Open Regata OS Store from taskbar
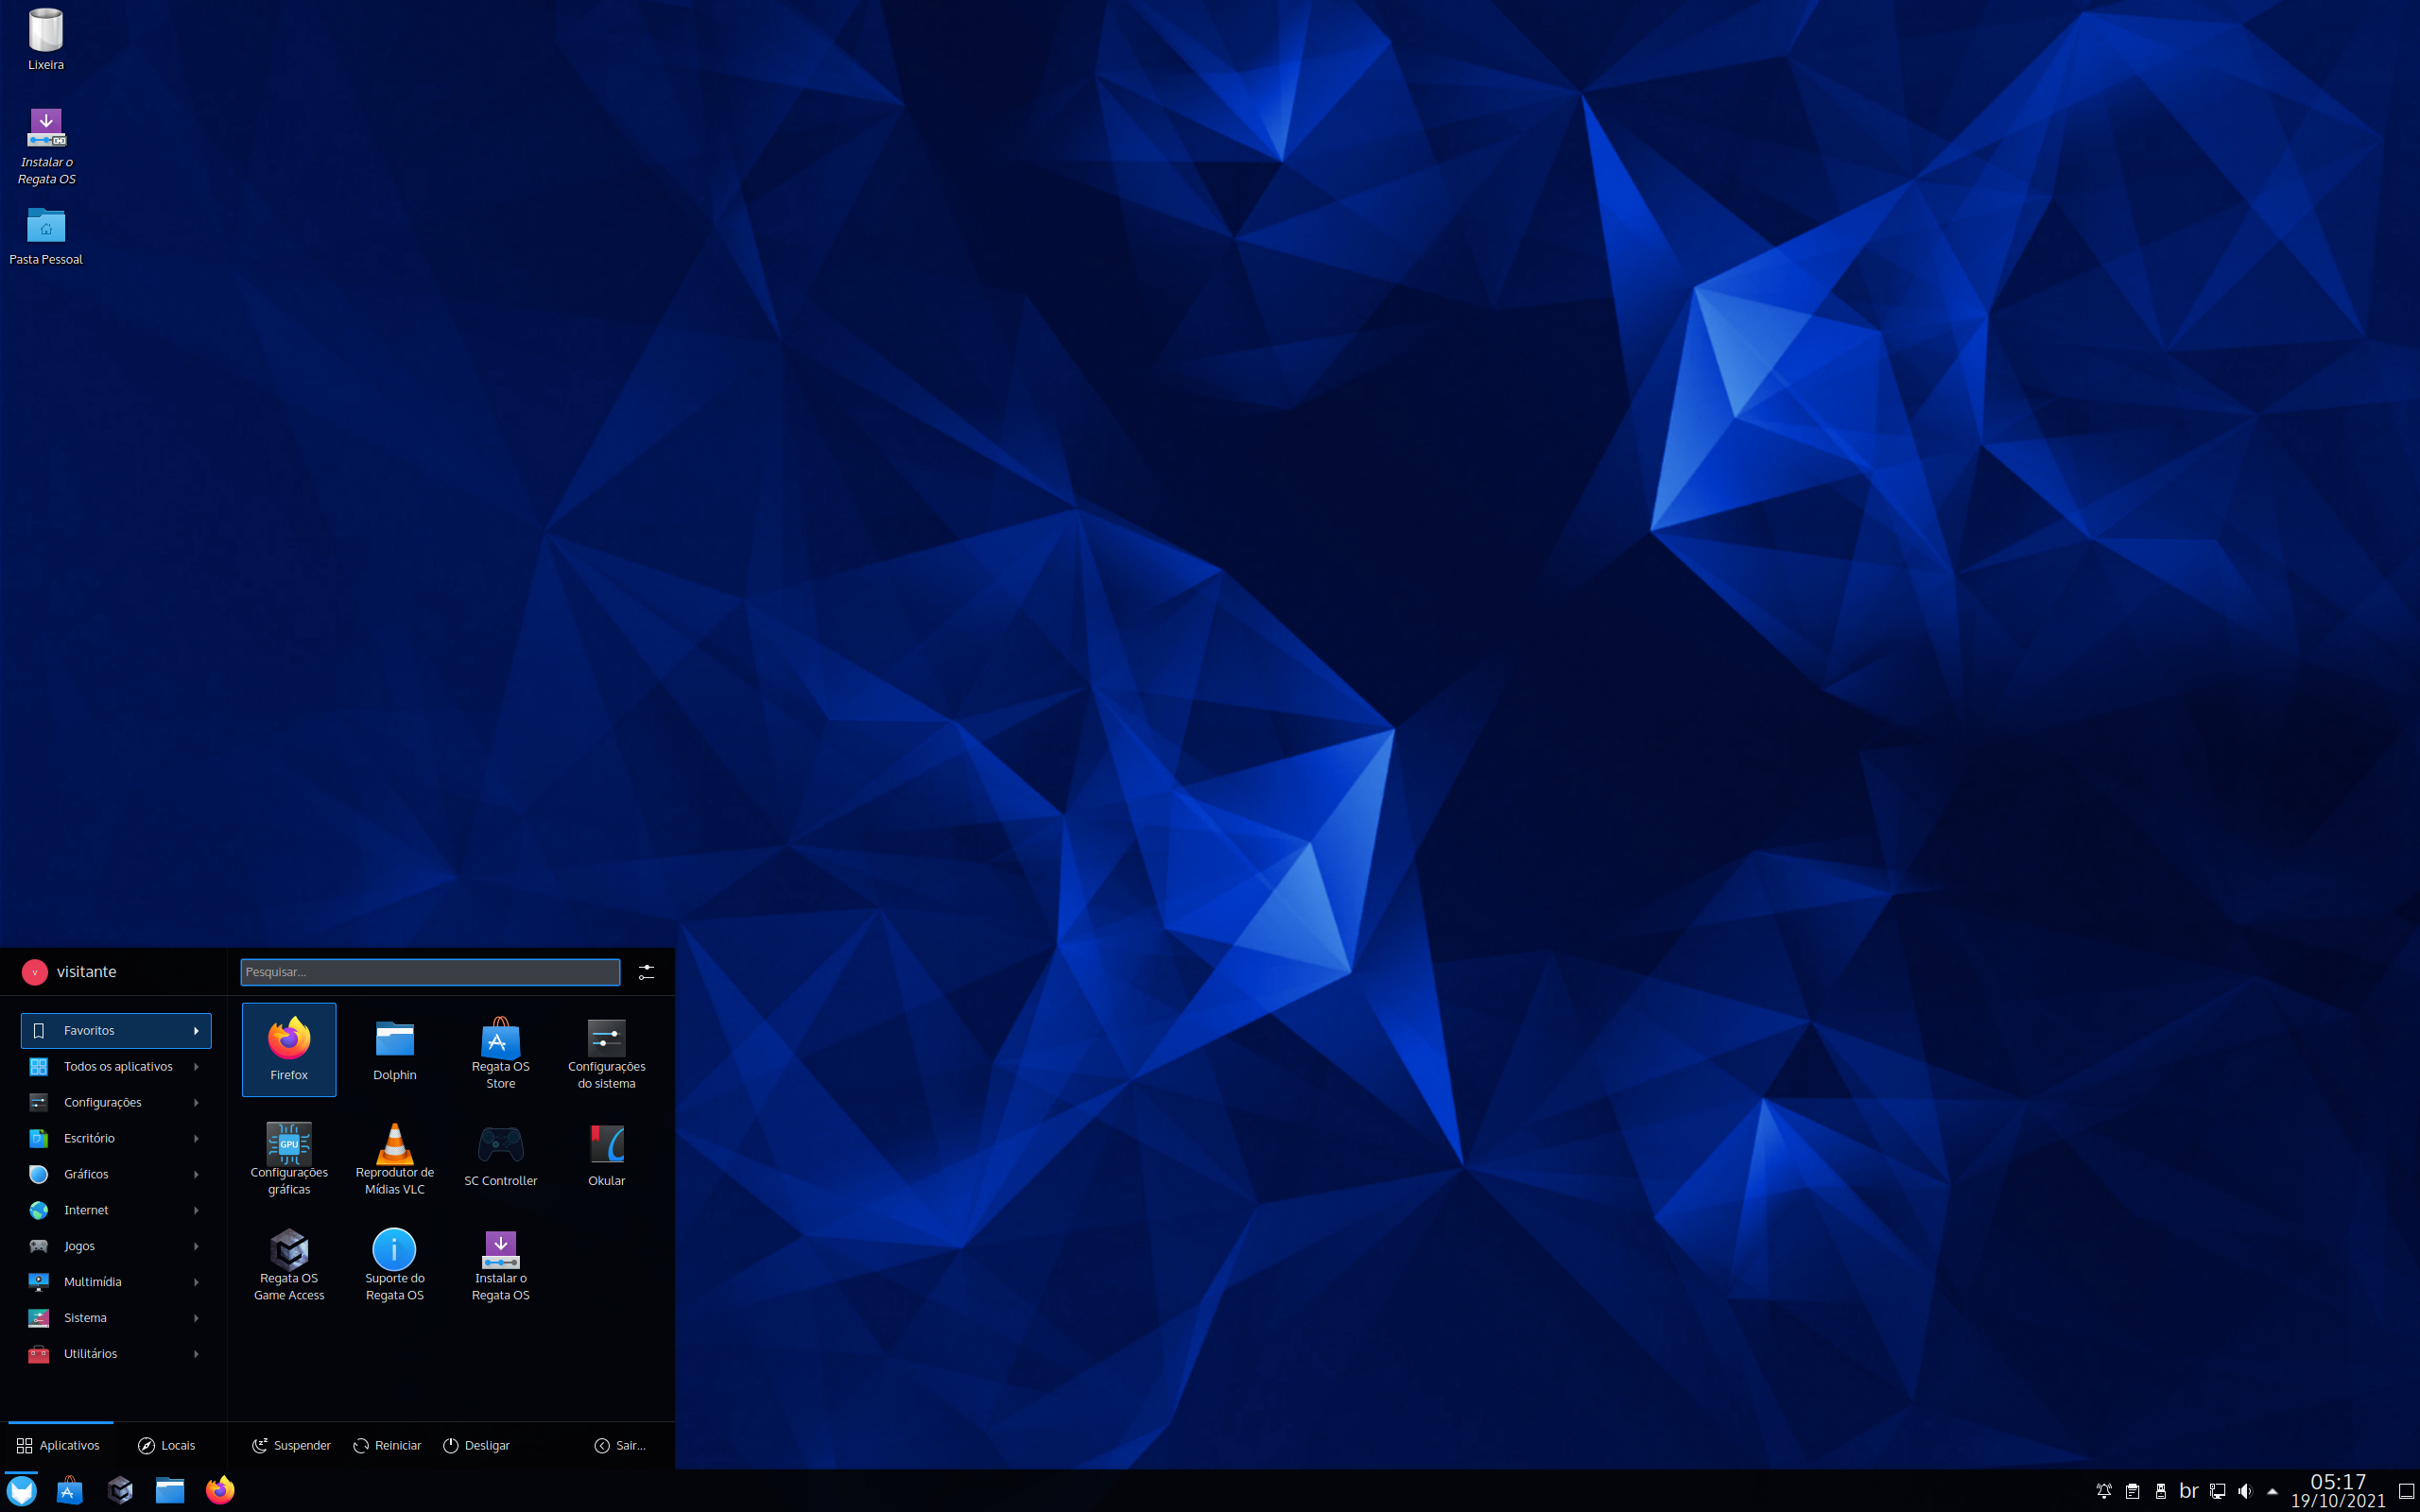Screen dimensions: 2420x1512 pos(69,1490)
